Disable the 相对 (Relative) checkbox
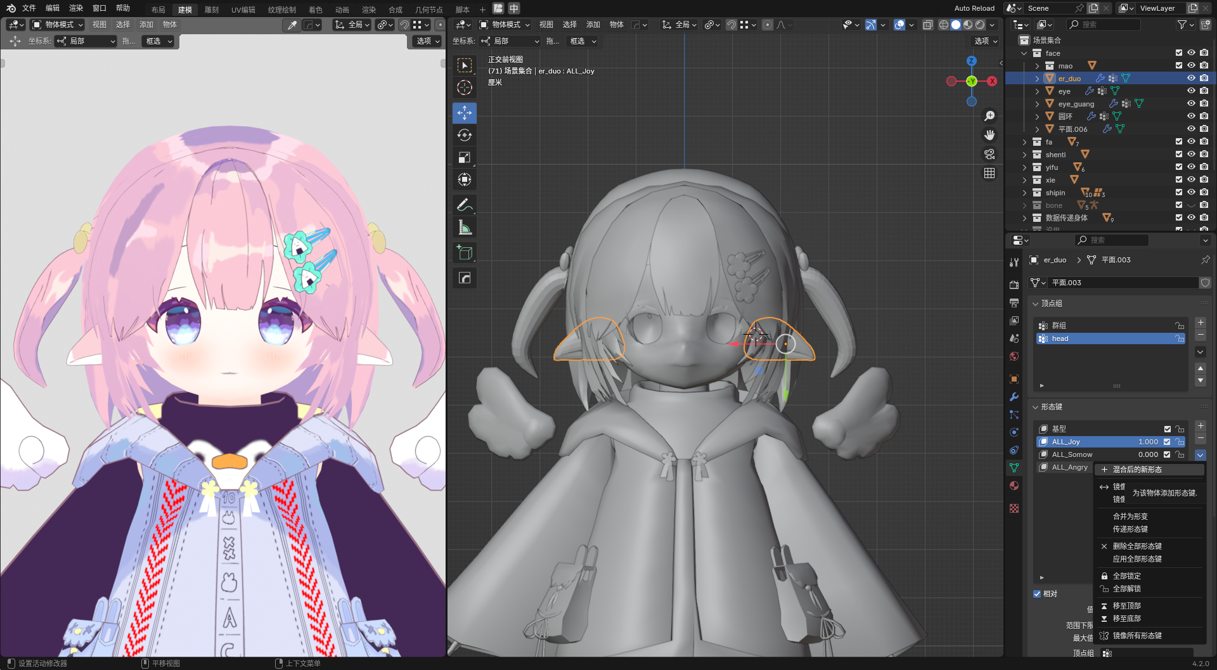The width and height of the screenshot is (1217, 670). (1037, 594)
